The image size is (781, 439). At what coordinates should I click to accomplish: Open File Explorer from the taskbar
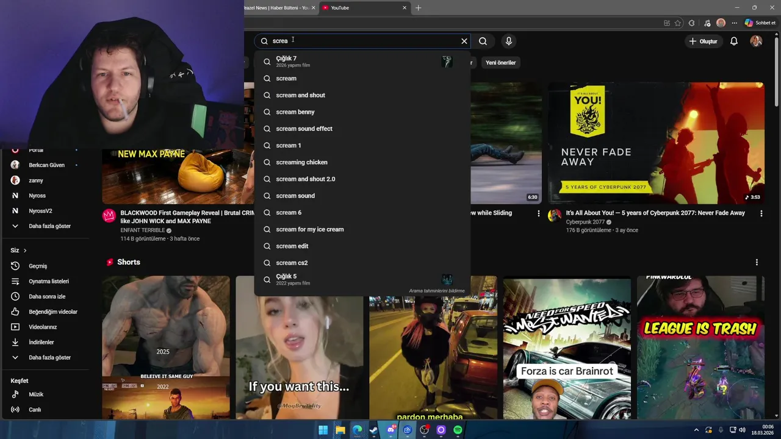[340, 430]
